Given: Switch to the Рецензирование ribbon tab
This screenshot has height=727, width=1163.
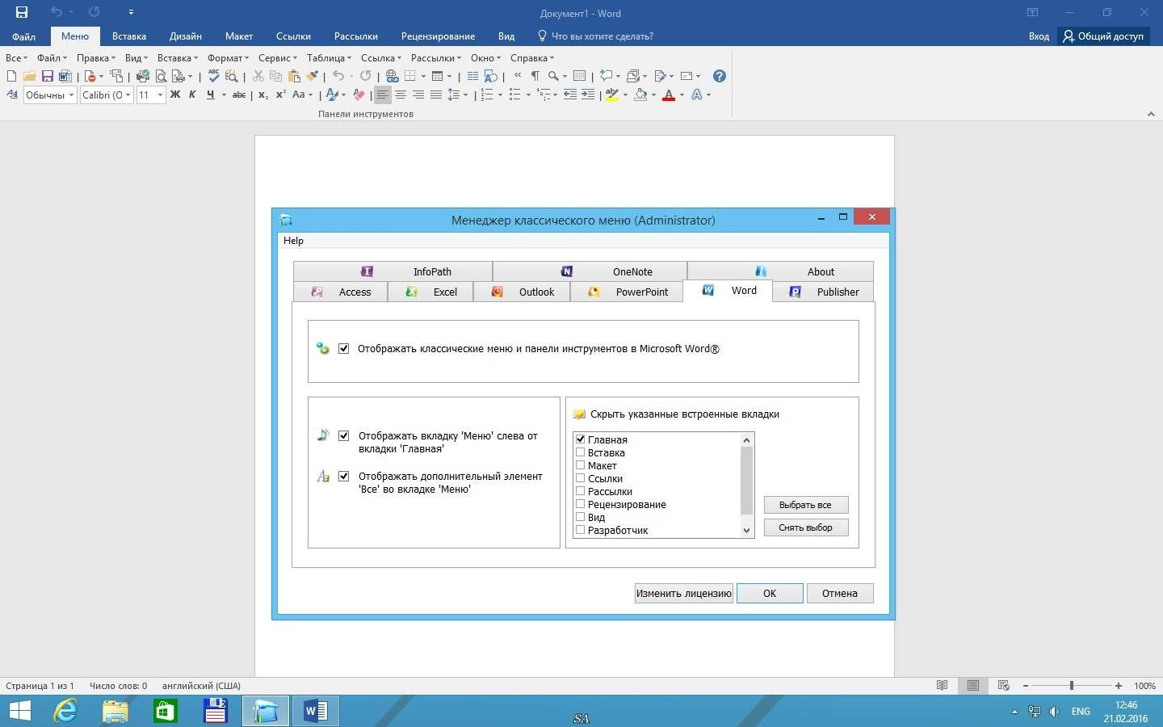Looking at the screenshot, I should point(438,36).
